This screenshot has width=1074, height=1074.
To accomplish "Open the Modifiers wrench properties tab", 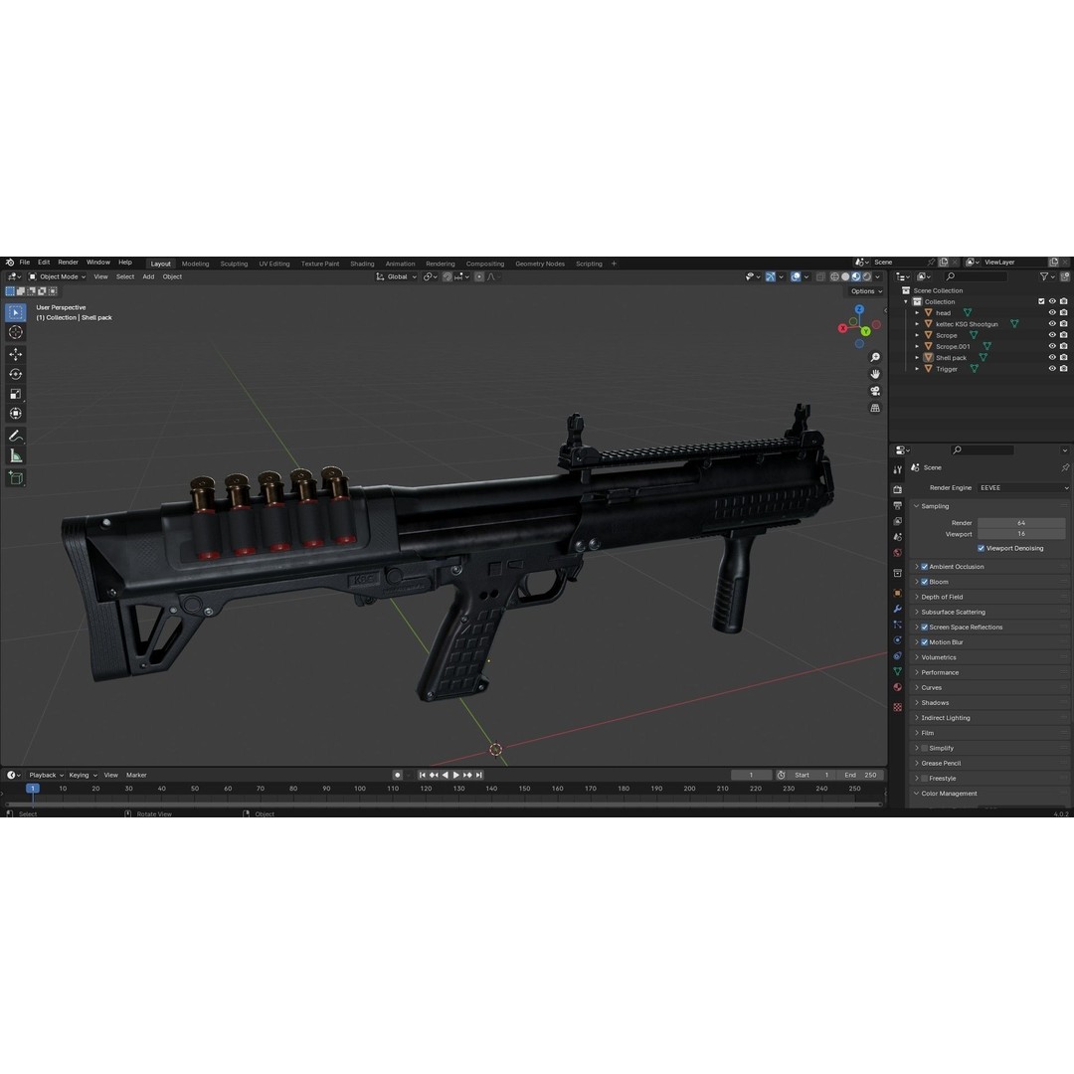I will 897,609.
